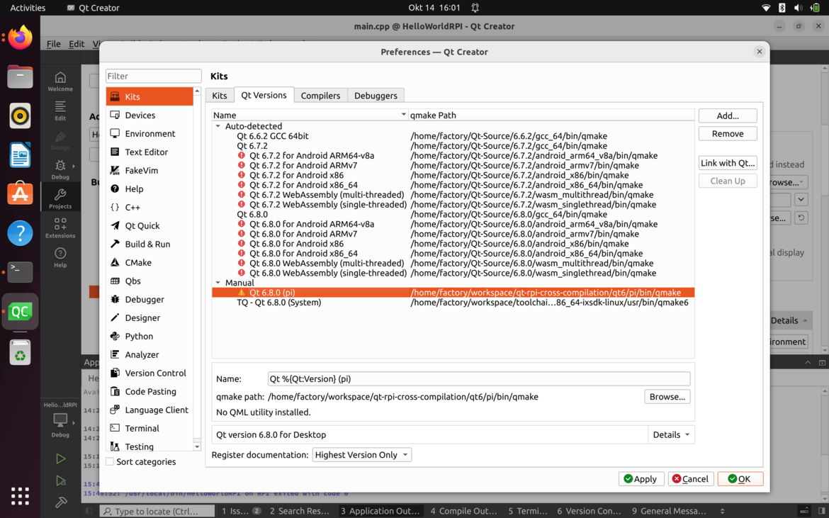Open the Register documentation dropdown
Screen dimensions: 829x518
[x=361, y=454]
